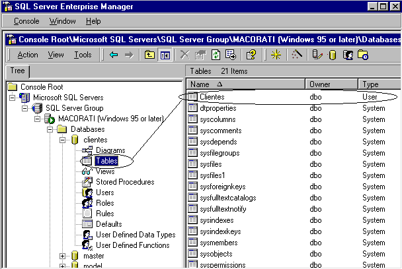Select the syscomments table row
Viewport: 402px width, 269px height.
294,131
